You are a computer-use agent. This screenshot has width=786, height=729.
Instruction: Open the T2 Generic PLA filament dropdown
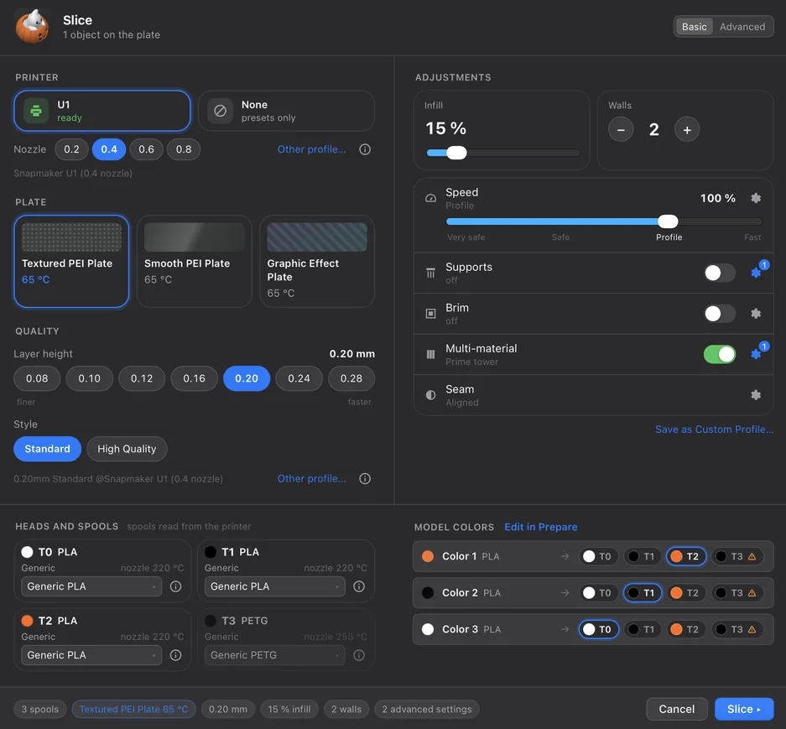[91, 655]
